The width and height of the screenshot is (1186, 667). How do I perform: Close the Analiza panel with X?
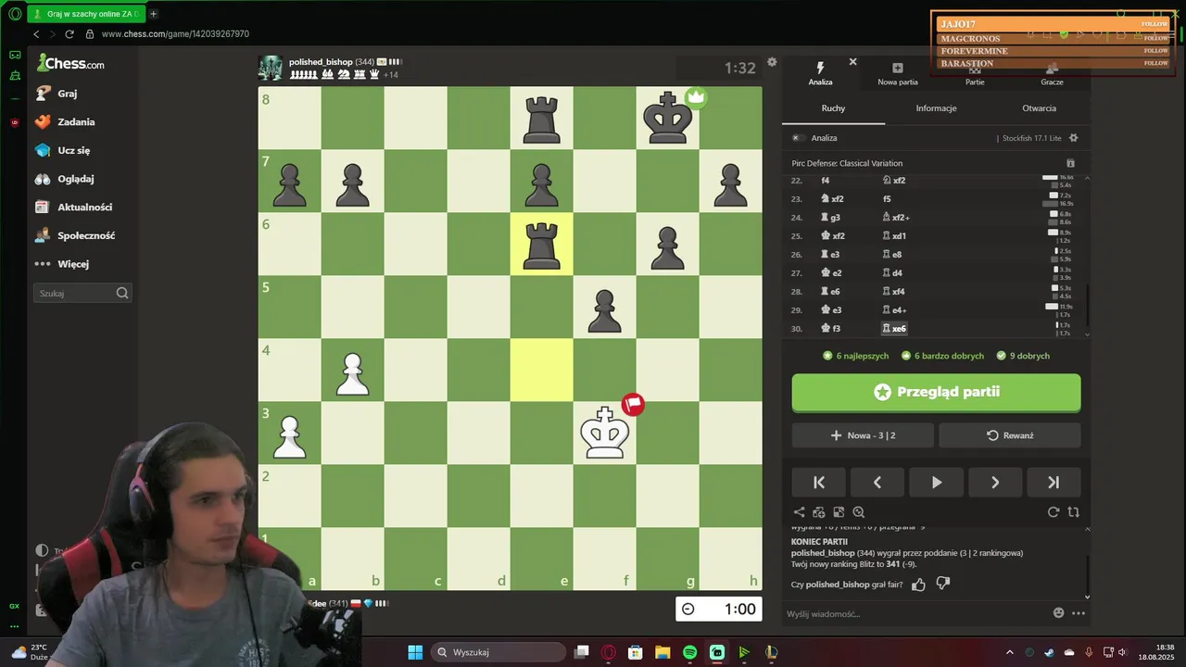click(x=852, y=62)
